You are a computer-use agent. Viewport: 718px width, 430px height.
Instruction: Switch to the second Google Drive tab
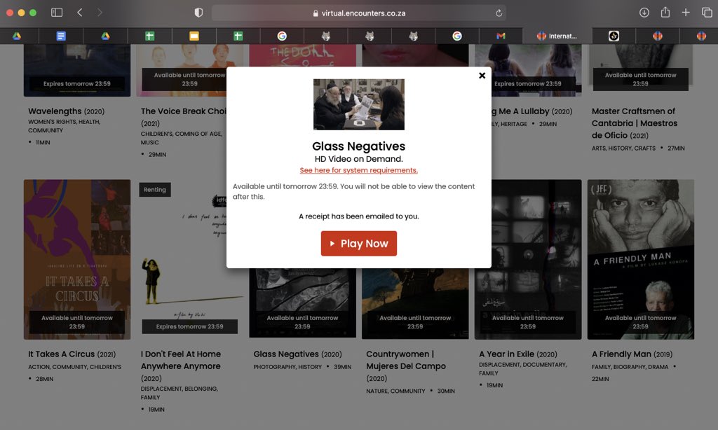[x=105, y=36]
